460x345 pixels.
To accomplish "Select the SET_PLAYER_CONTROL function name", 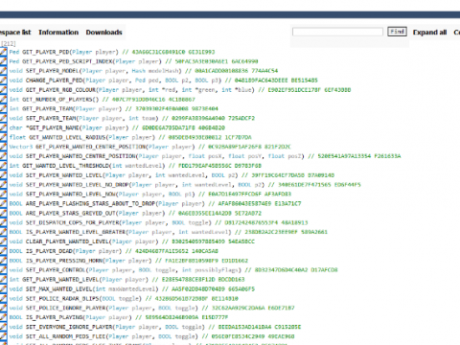I will tap(56, 269).
